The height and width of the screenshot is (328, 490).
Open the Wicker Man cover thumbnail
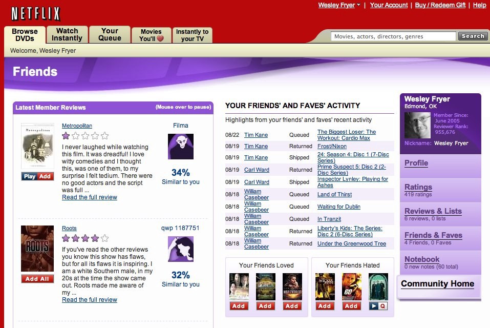tap(325, 286)
